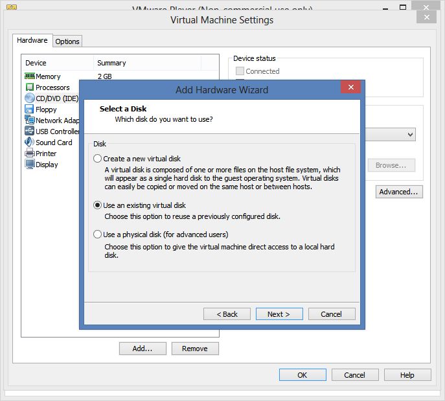This screenshot has width=445, height=401.
Task: Select the Floppy disk icon
Action: (30, 109)
